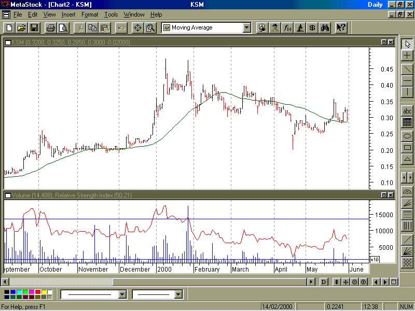Select the abc Text tool
415x311 pixels.
click(407, 111)
